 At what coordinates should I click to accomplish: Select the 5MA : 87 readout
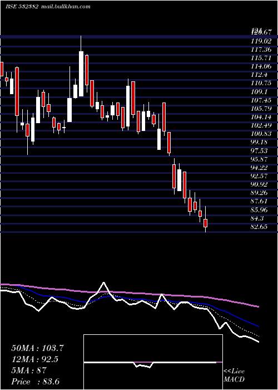click(28, 370)
